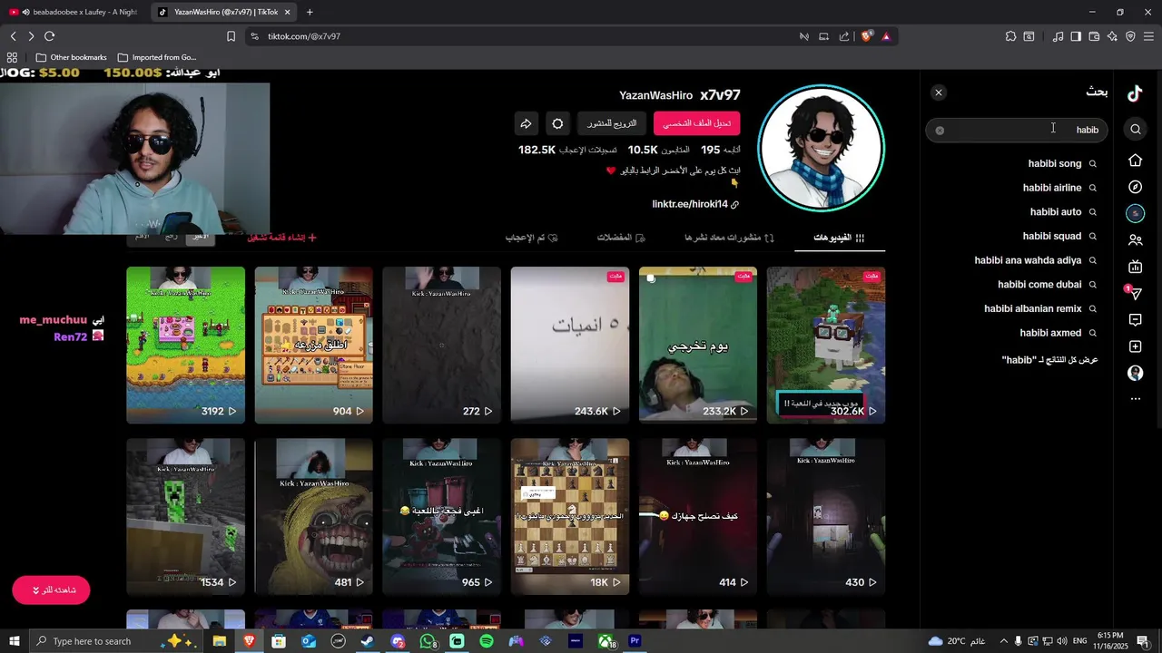Switch to the Reposts tab
Screen dimensions: 1162x653
click(x=729, y=238)
